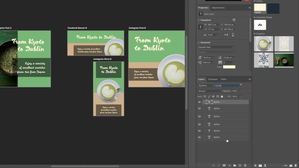Click the reset transform icon
The image size is (299, 168).
[234, 20]
